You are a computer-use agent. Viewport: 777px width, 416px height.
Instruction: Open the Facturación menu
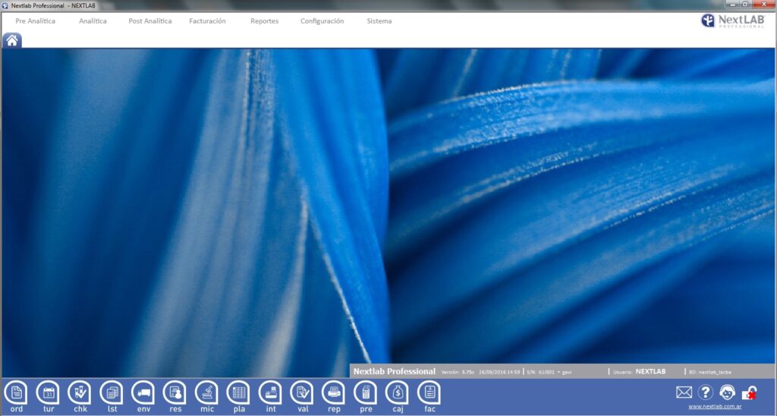207,21
